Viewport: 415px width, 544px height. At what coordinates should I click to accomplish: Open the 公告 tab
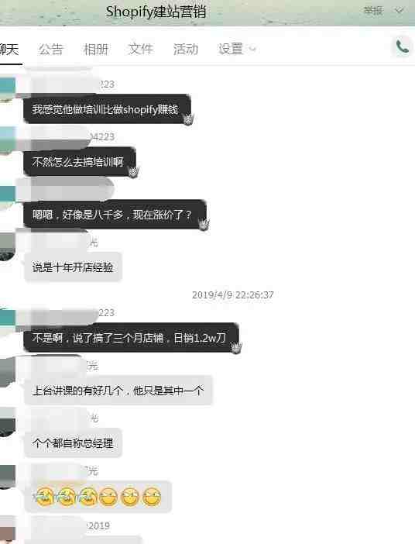click(50, 50)
